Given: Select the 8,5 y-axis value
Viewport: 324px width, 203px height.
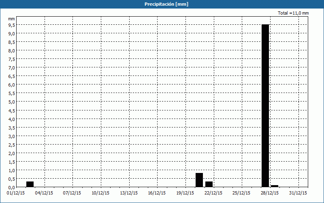Looking at the screenshot, I should click(x=12, y=42).
